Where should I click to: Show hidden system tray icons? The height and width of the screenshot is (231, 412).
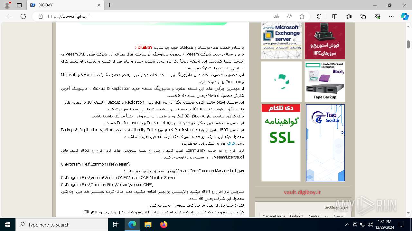(x=347, y=225)
